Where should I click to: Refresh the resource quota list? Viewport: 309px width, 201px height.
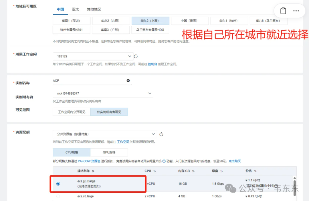(161, 134)
